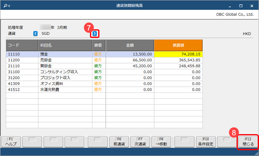Select code cell 11200
The height and width of the screenshot is (156, 259).
22,60
